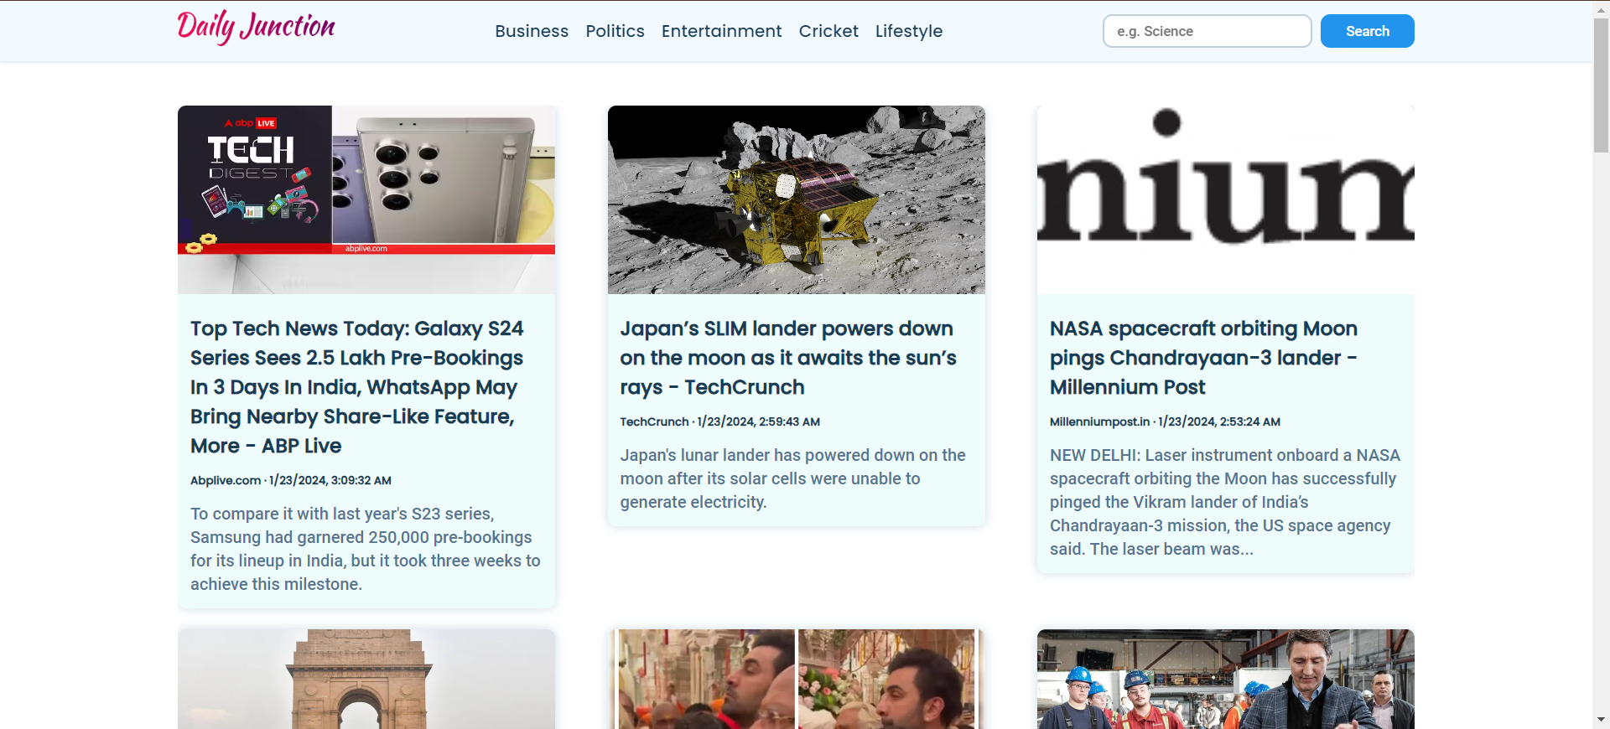Click the blue Search button

(1367, 31)
